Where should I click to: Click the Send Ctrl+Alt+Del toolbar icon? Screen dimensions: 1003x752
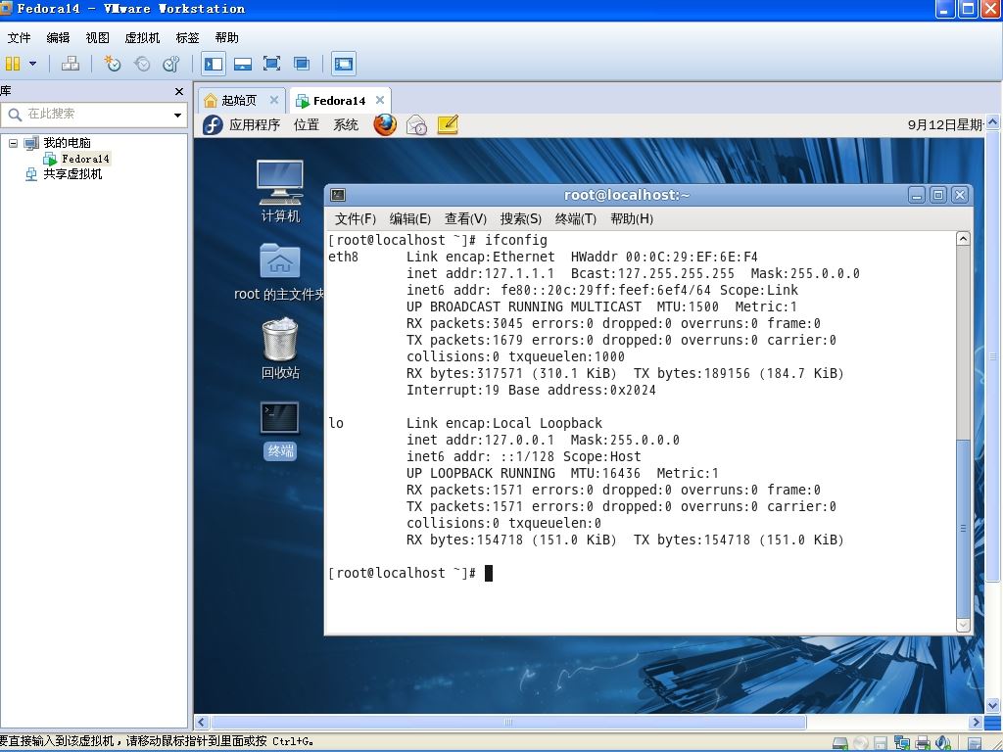[x=71, y=64]
